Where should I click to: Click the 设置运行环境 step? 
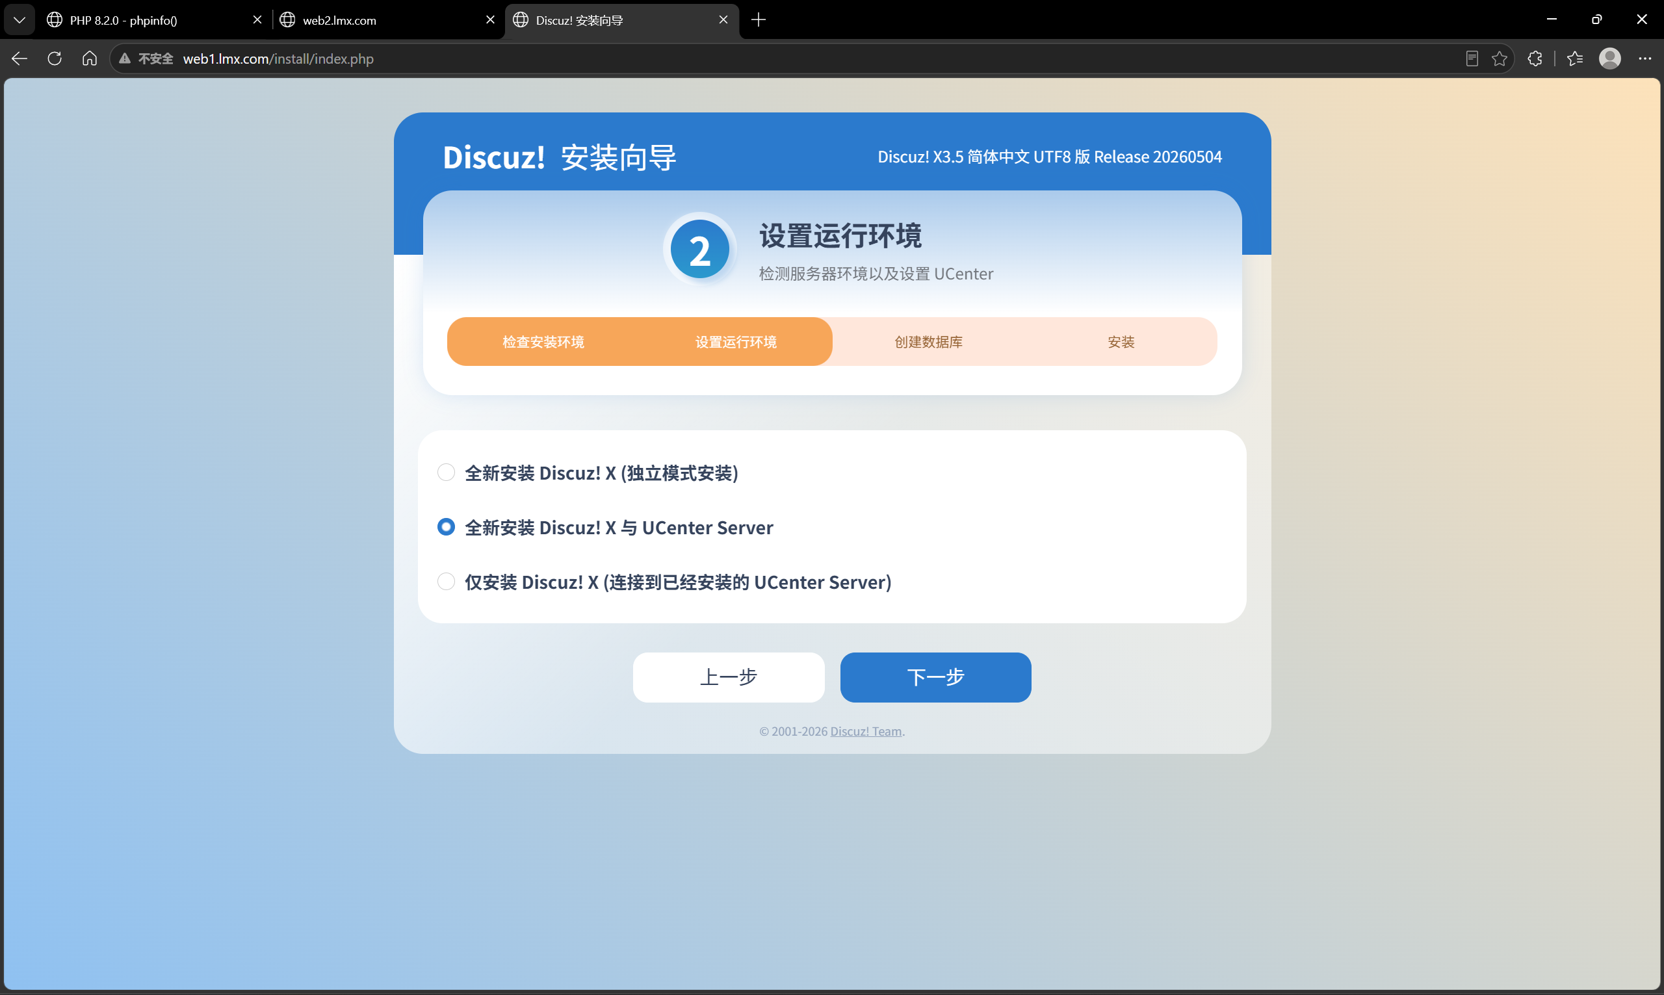point(735,341)
